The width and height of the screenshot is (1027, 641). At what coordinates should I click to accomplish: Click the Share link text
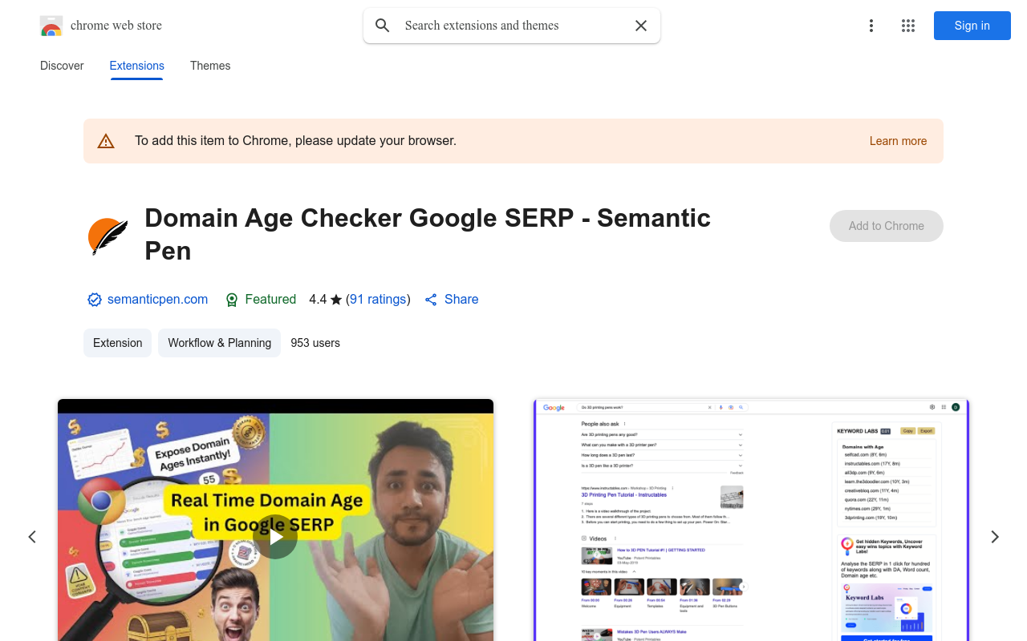click(x=461, y=299)
